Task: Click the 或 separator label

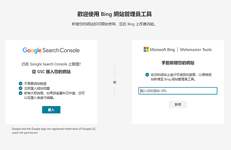Action: [x=114, y=82]
